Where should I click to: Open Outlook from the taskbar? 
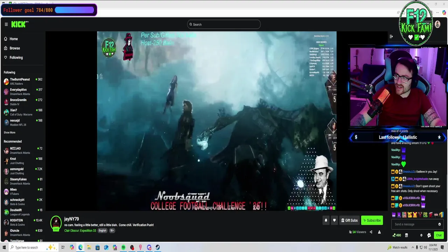pos(106,247)
